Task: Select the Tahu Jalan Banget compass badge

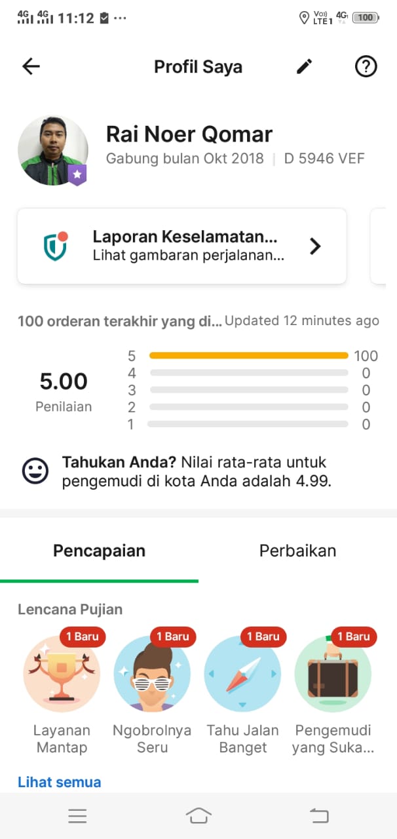Action: pos(243,674)
